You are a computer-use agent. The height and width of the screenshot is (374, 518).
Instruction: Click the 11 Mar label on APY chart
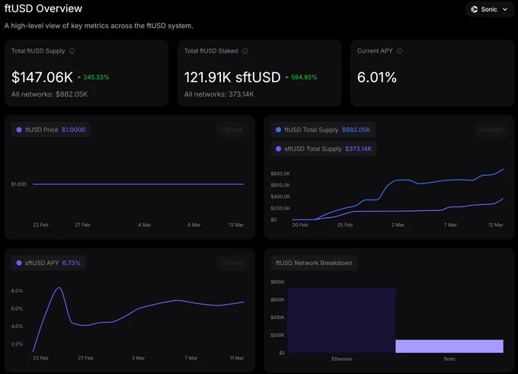[237, 358]
